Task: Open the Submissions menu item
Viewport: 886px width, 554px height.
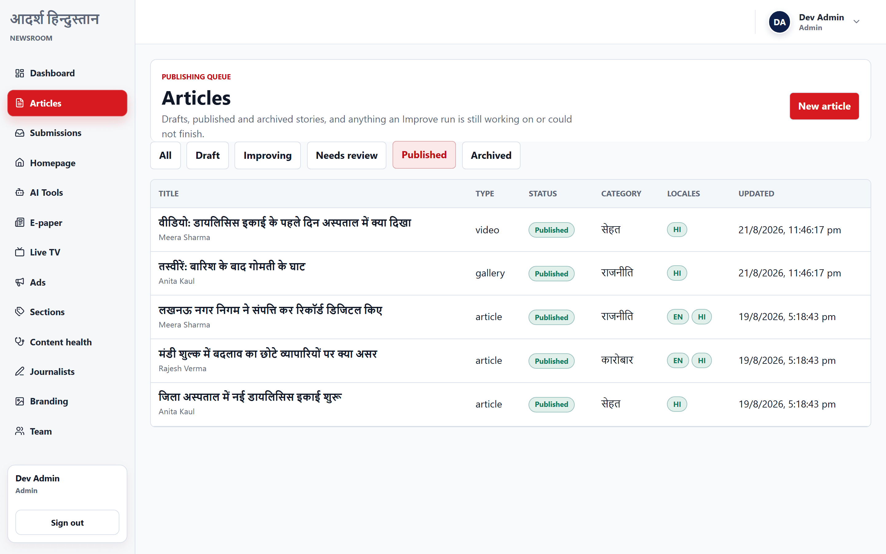Action: click(67, 133)
